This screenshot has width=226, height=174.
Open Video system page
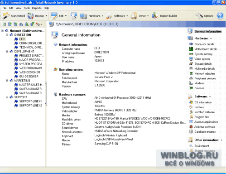point(202,59)
